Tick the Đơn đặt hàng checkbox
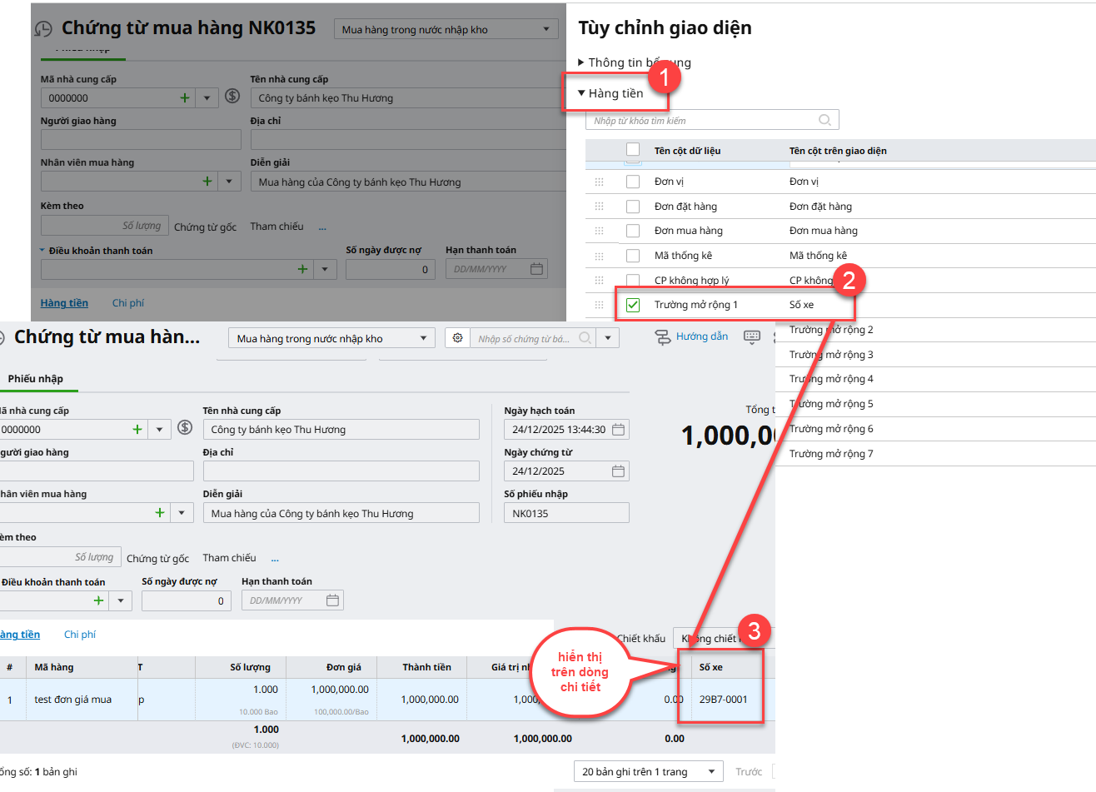The width and height of the screenshot is (1096, 792). click(633, 207)
